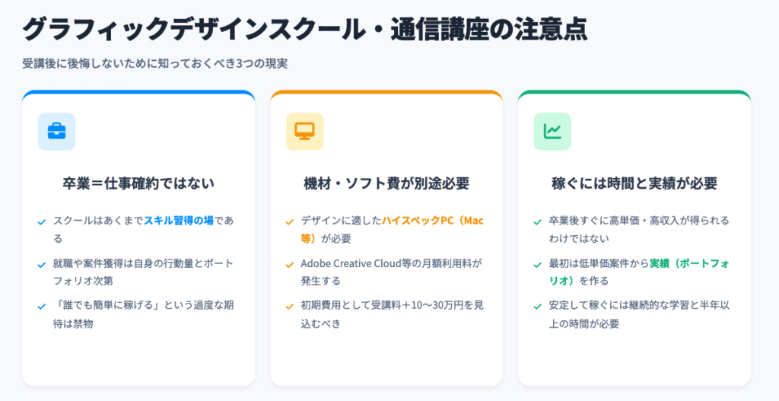The height and width of the screenshot is (401, 779).
Task: Click the green 実績(ポートフォリオ) highlighted text
Action: click(x=685, y=263)
